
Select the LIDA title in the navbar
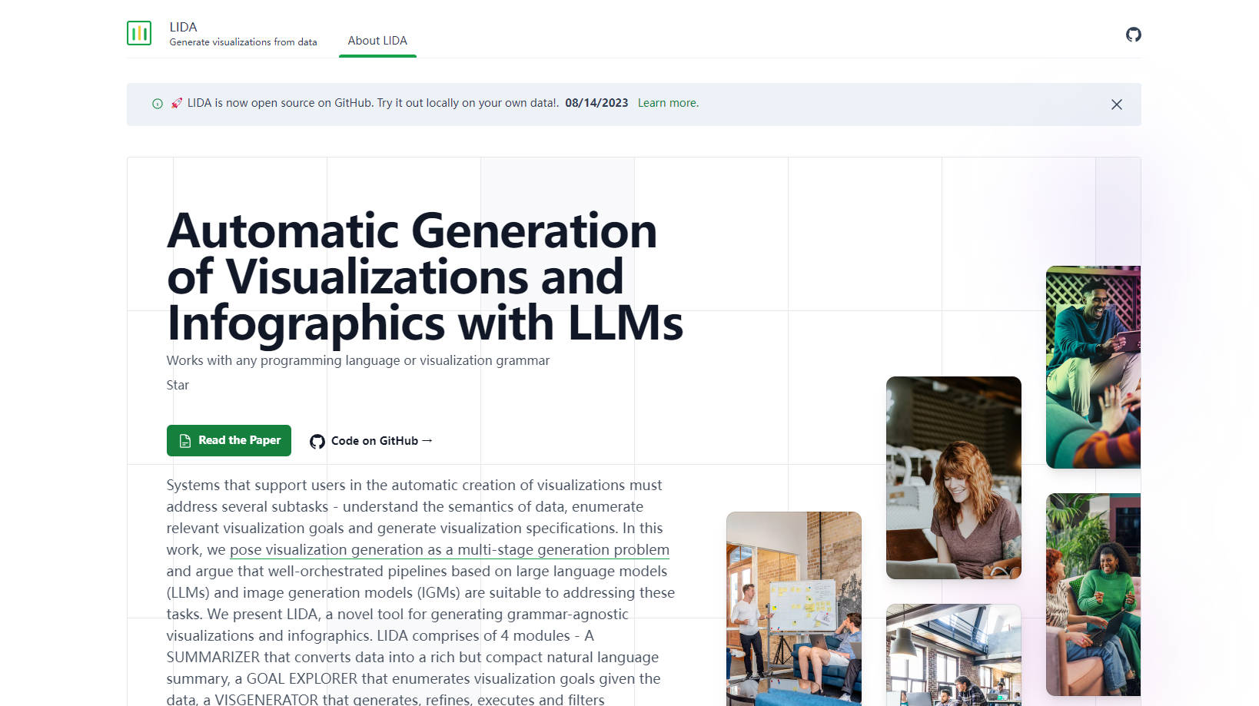[183, 27]
